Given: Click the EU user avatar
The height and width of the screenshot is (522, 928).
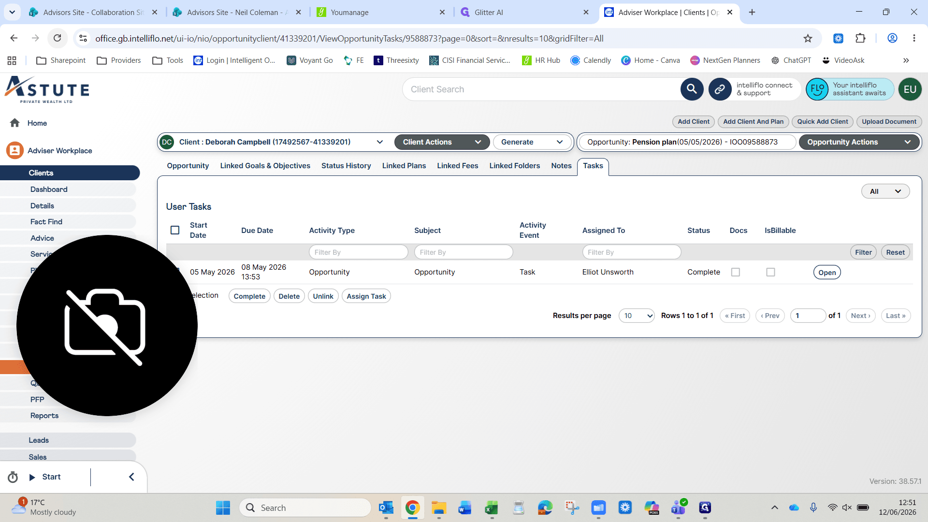Looking at the screenshot, I should 910,89.
